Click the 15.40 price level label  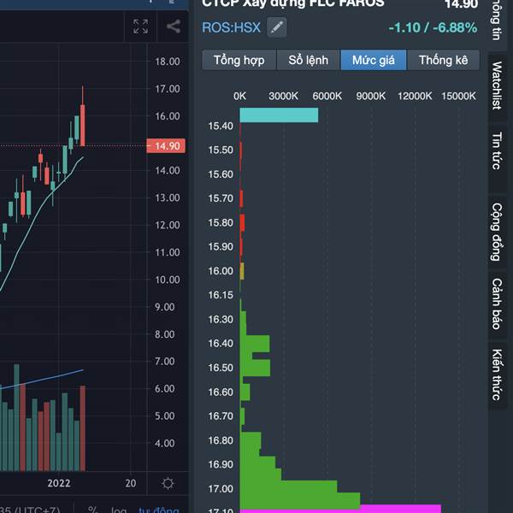tap(221, 126)
